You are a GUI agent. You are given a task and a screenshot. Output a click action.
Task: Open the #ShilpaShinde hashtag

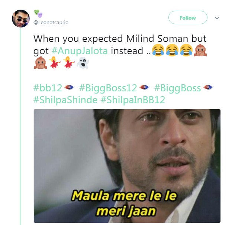(x=65, y=100)
